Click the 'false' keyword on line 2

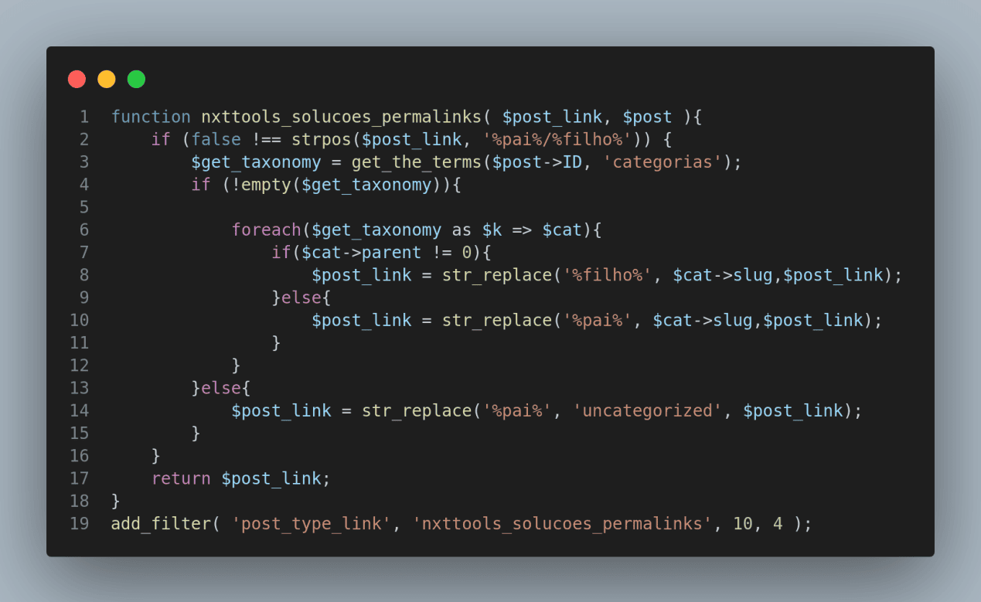(x=216, y=139)
